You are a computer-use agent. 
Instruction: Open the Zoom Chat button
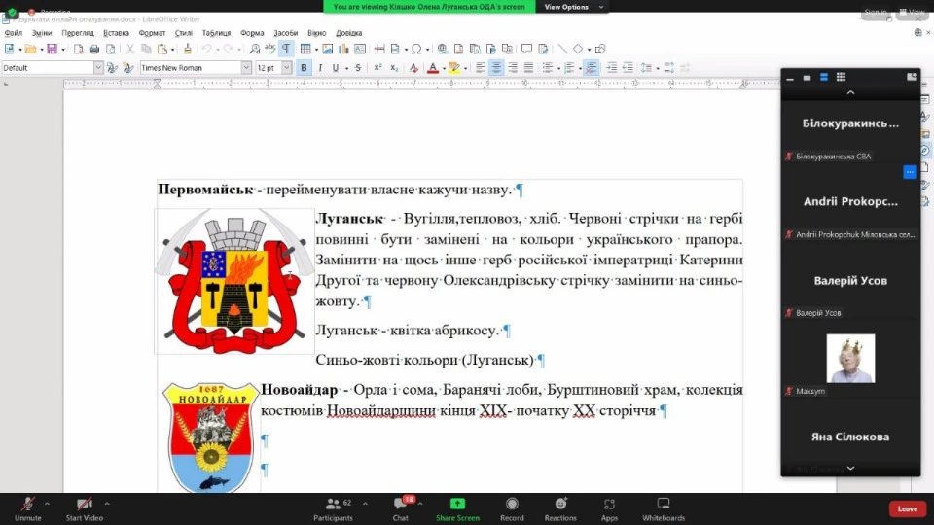coord(400,509)
